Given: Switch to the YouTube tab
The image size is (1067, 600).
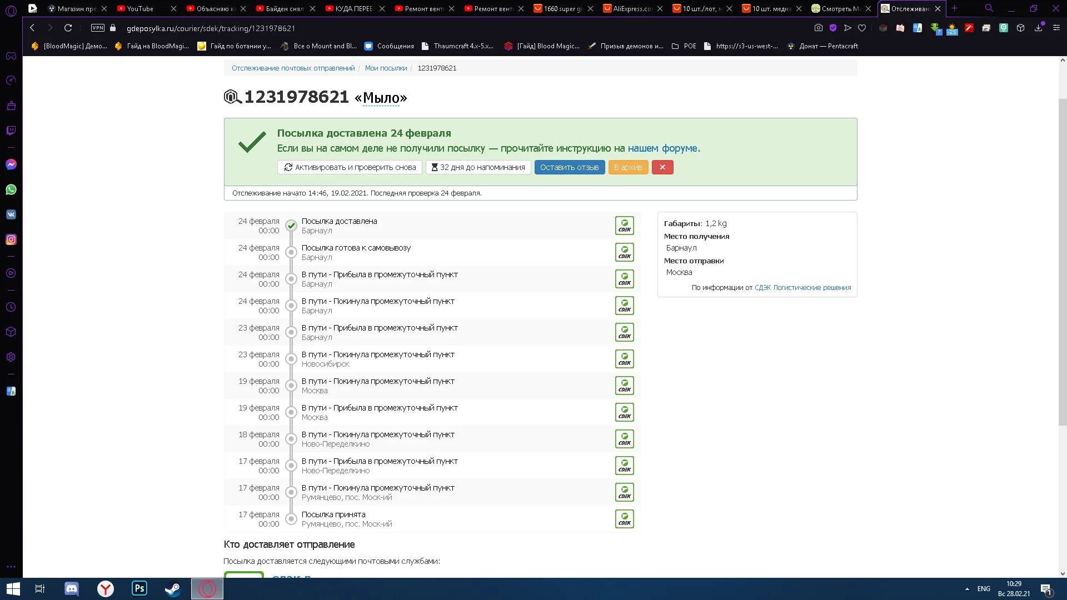Looking at the screenshot, I should pos(140,8).
